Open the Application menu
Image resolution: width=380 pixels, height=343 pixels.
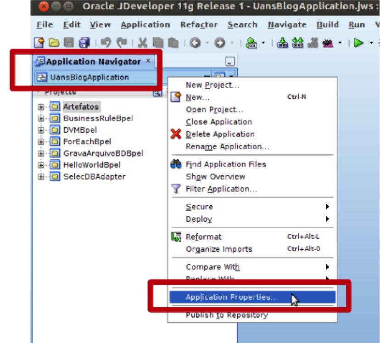click(145, 24)
